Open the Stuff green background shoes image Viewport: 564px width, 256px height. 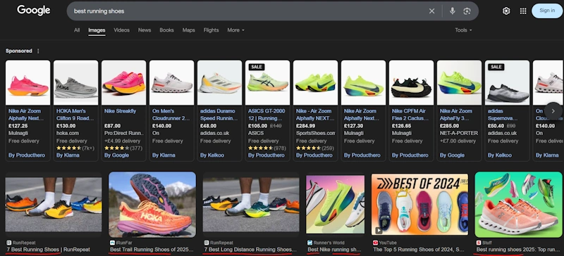518,205
